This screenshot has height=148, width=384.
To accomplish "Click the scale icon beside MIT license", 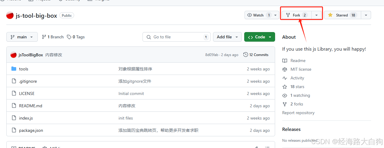I will point(285,69).
